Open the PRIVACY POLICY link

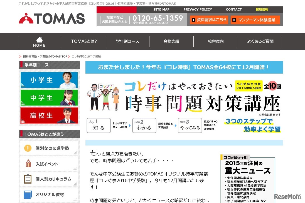(198, 9)
